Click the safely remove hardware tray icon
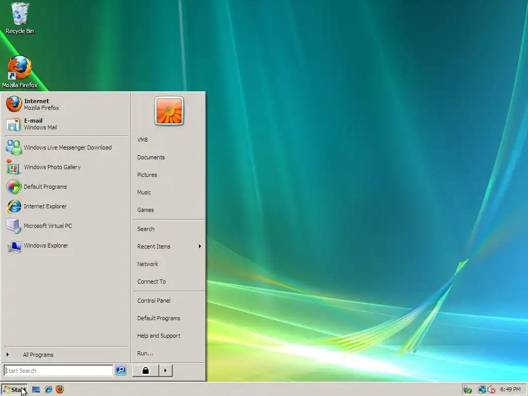528x396 pixels. pyautogui.click(x=467, y=390)
